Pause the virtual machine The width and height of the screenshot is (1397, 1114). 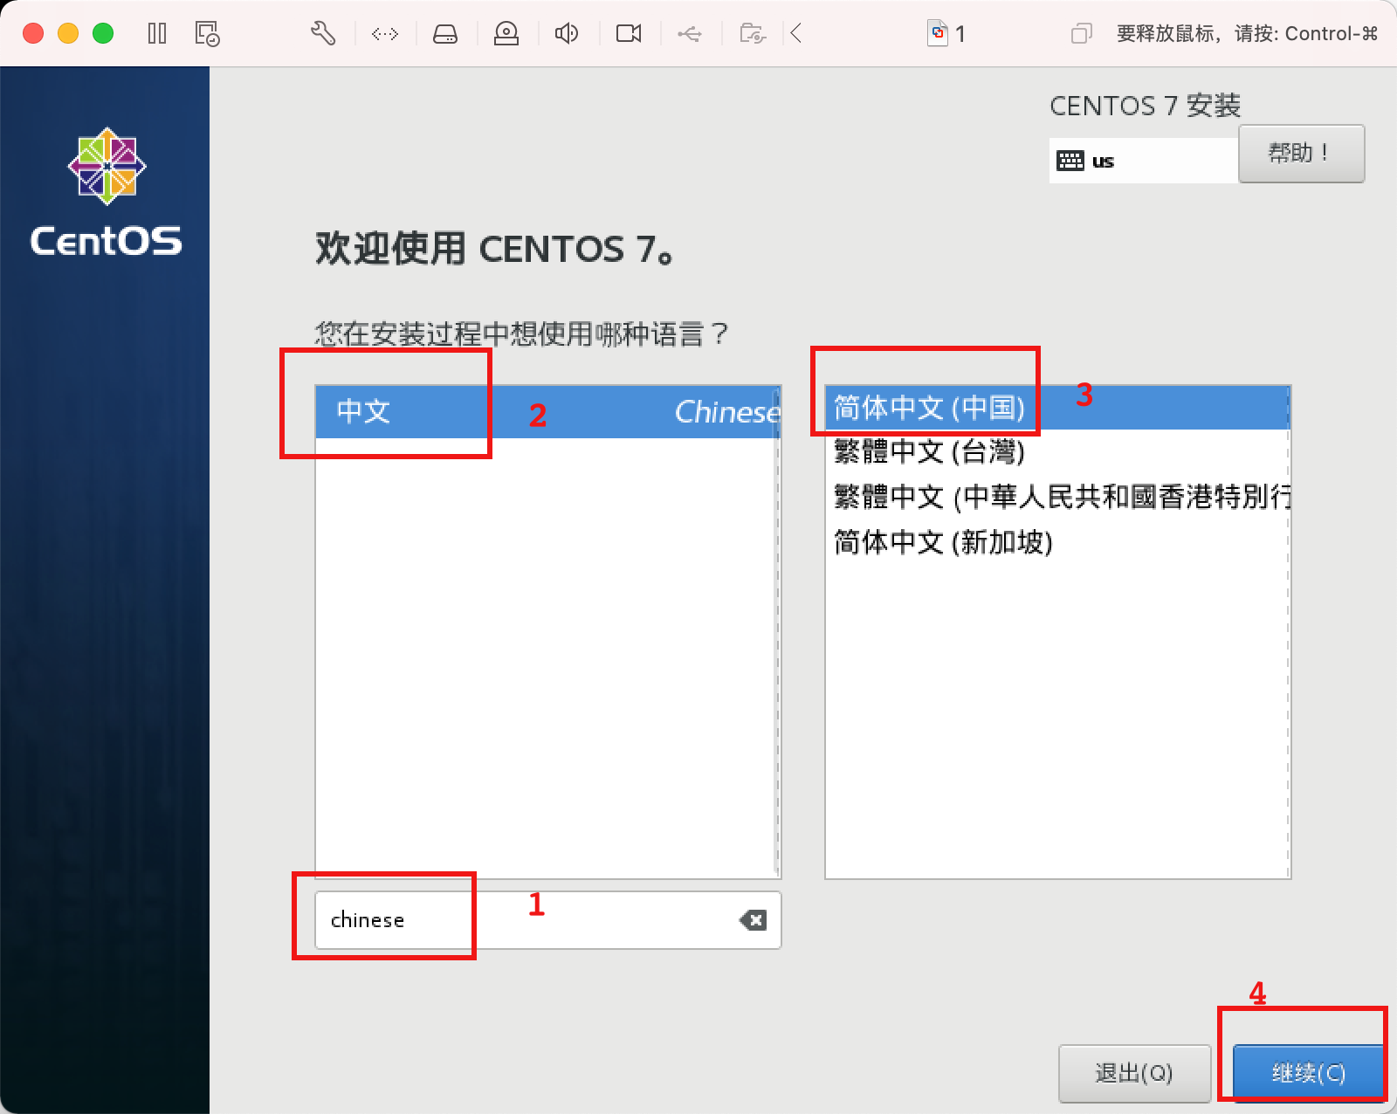(157, 33)
